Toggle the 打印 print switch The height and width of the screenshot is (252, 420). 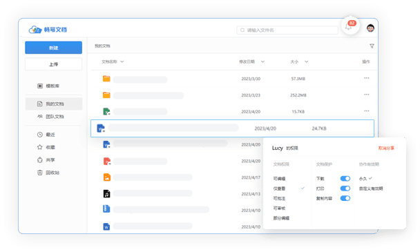click(345, 188)
